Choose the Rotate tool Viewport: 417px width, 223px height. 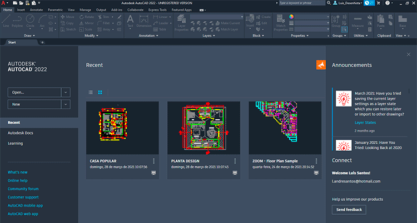point(87,17)
